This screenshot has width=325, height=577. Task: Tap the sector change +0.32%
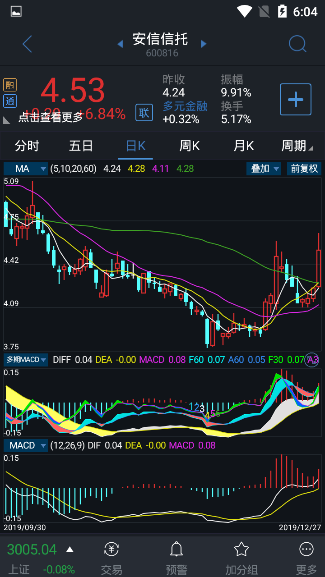point(181,119)
